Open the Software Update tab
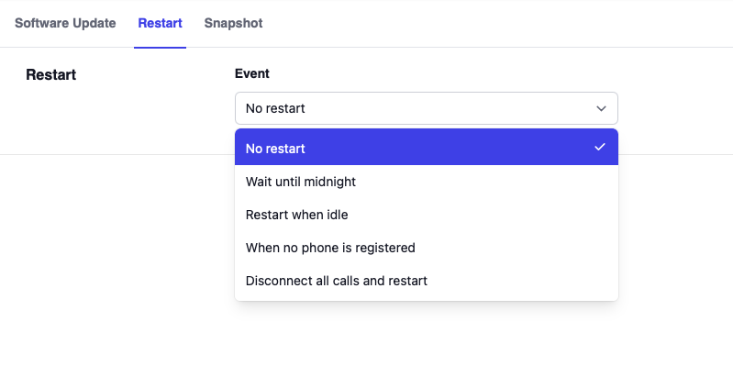The image size is (733, 388). pos(65,23)
